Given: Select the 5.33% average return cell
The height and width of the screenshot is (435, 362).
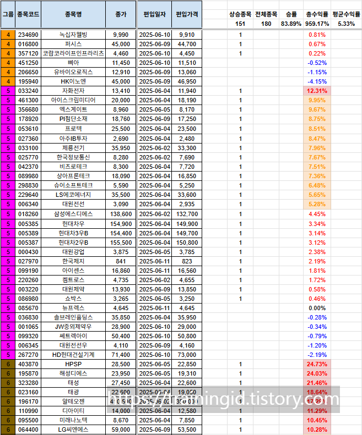Looking at the screenshot, I should 347,24.
